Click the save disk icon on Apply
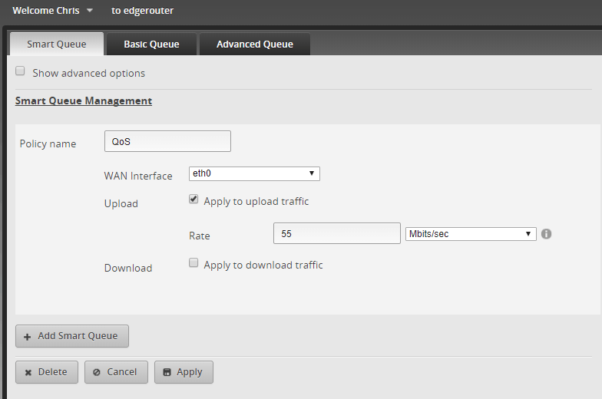 click(x=167, y=372)
